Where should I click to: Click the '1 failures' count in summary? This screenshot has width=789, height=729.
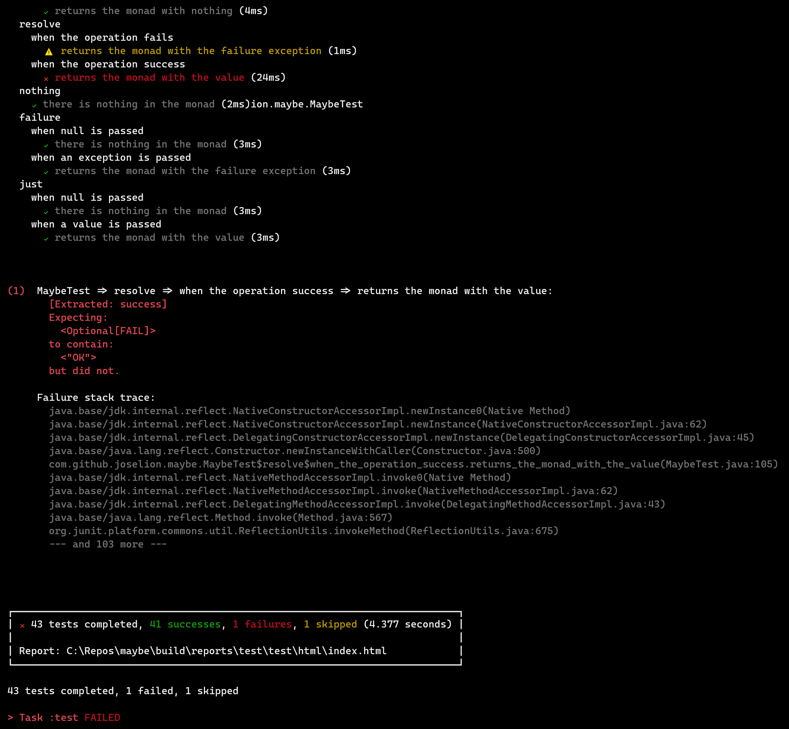(x=262, y=624)
